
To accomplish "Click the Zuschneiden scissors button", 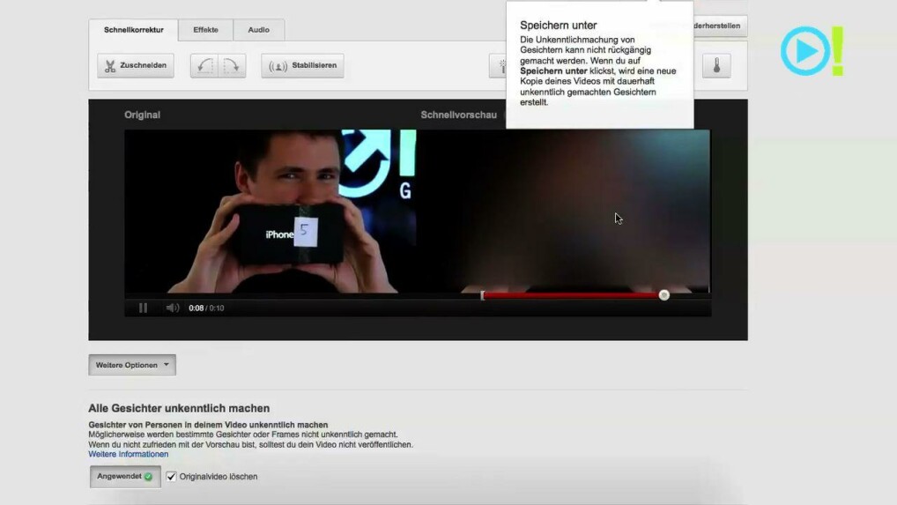I will pyautogui.click(x=136, y=66).
